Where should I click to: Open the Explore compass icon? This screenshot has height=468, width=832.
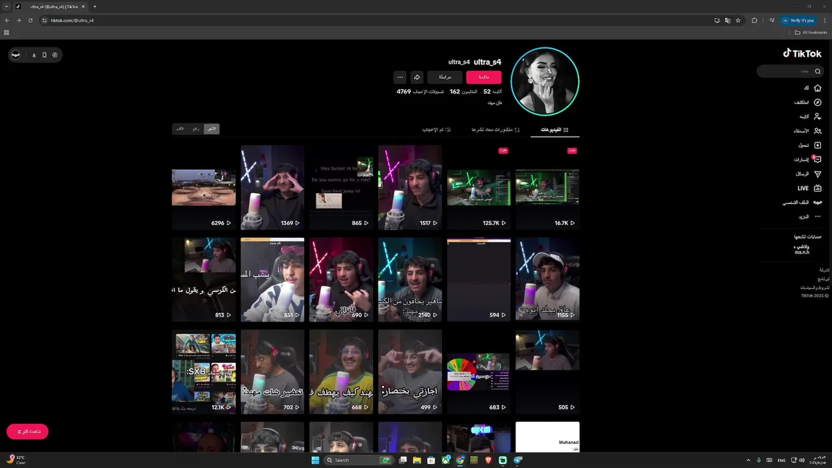[x=818, y=102]
